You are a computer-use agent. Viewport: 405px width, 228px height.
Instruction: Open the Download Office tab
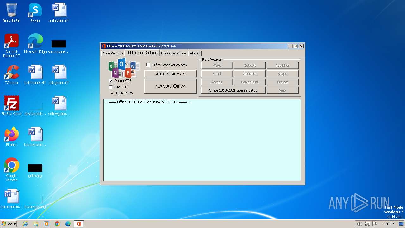[174, 53]
